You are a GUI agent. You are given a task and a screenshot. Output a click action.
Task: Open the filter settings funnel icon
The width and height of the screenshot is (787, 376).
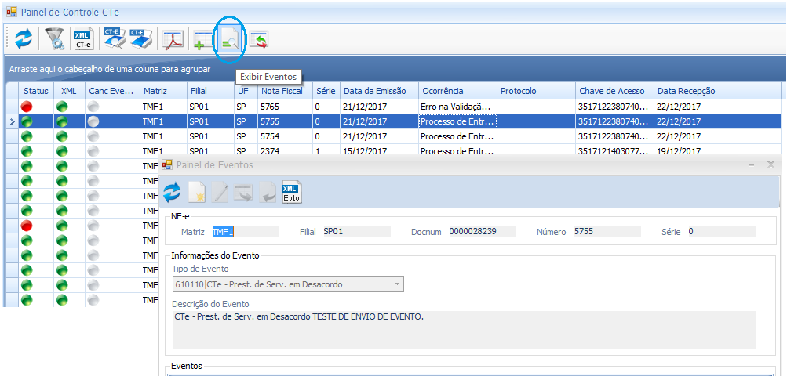point(54,39)
